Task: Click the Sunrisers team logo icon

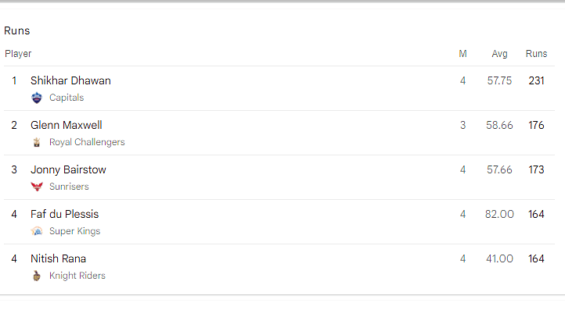Action: (37, 187)
